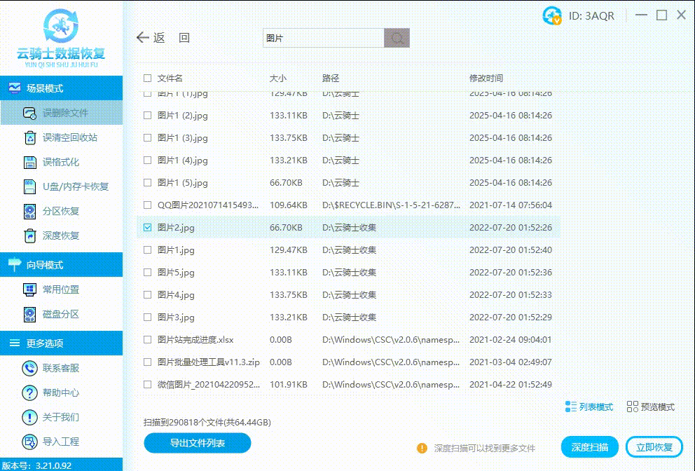Click the magnifier search icon
Image resolution: width=695 pixels, height=471 pixels.
[x=397, y=38]
